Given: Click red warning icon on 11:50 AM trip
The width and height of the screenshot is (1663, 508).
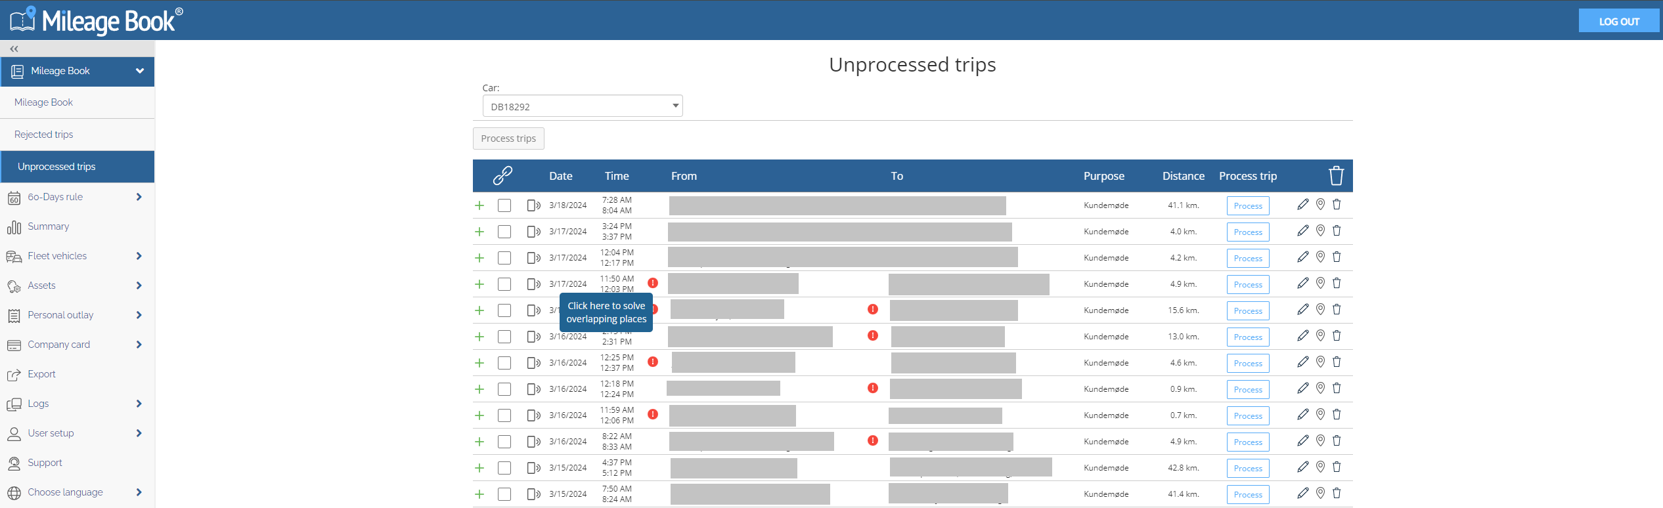Looking at the screenshot, I should pos(653,283).
